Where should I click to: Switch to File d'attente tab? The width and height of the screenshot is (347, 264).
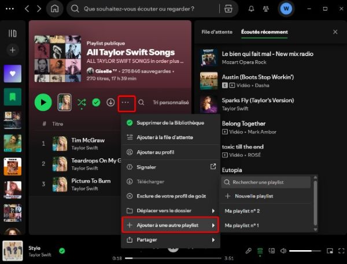(x=217, y=32)
